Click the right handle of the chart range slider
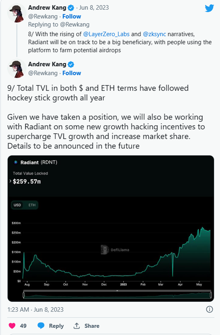The height and width of the screenshot is (335, 220). pos(211,295)
